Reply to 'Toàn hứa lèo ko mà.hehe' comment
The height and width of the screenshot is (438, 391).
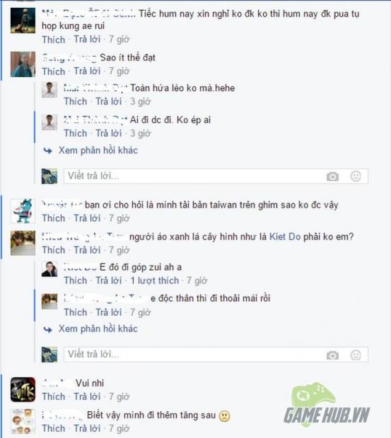[108, 102]
